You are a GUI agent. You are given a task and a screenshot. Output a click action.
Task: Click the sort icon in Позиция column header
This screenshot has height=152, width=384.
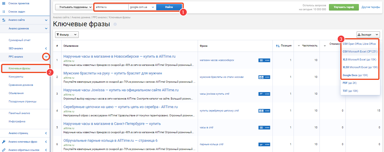click(278, 46)
